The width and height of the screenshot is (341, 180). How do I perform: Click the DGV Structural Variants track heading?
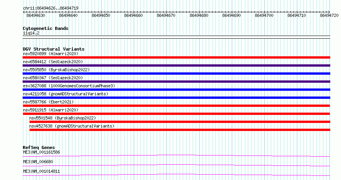pos(54,49)
